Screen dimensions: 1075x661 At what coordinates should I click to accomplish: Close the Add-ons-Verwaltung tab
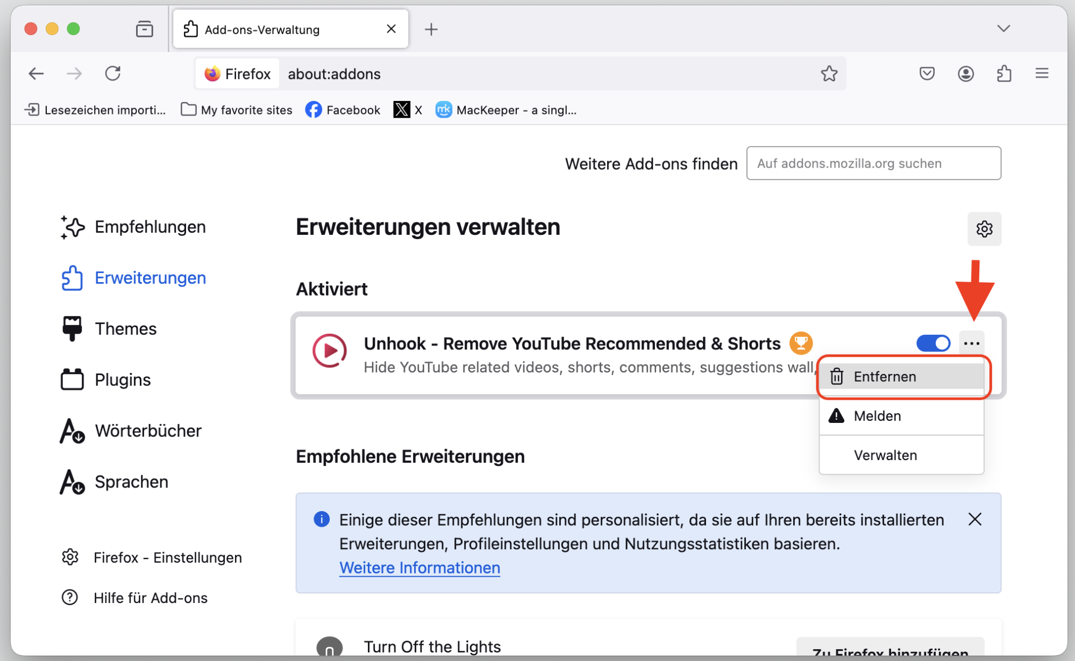[x=391, y=29]
